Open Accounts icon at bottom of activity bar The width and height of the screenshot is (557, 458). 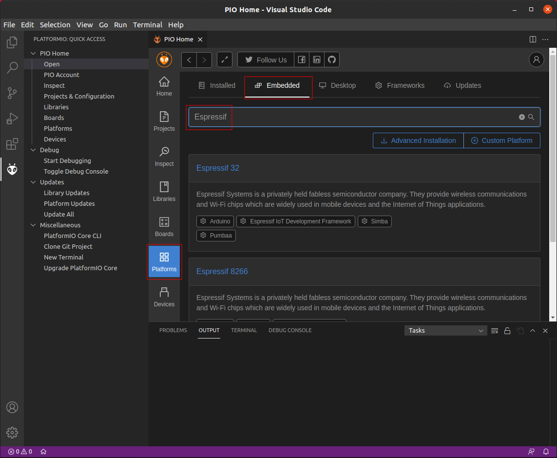point(12,407)
